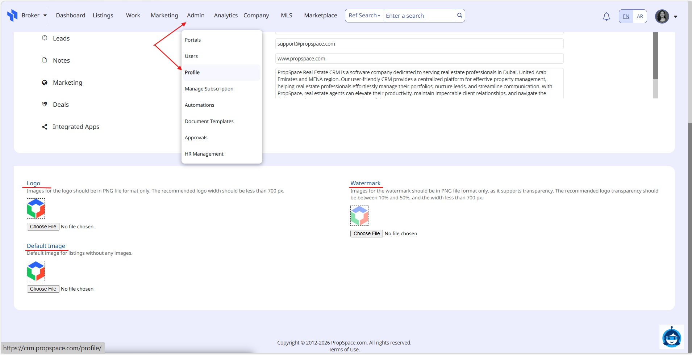Click the Terms of Use link
The image size is (692, 355).
pos(344,350)
